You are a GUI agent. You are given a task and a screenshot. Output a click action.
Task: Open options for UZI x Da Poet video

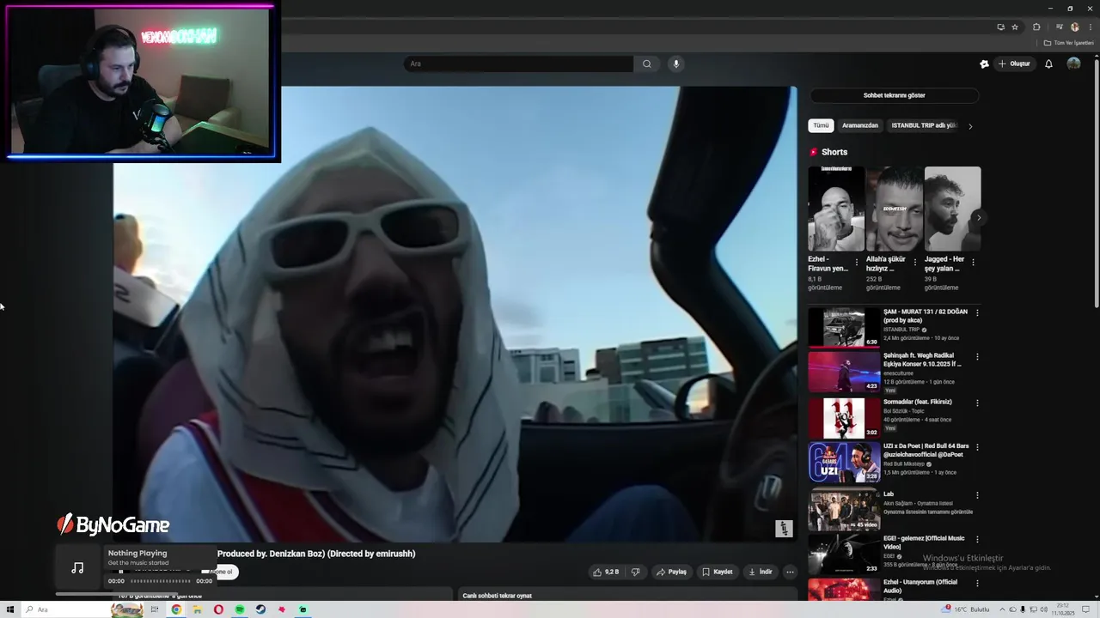[977, 447]
